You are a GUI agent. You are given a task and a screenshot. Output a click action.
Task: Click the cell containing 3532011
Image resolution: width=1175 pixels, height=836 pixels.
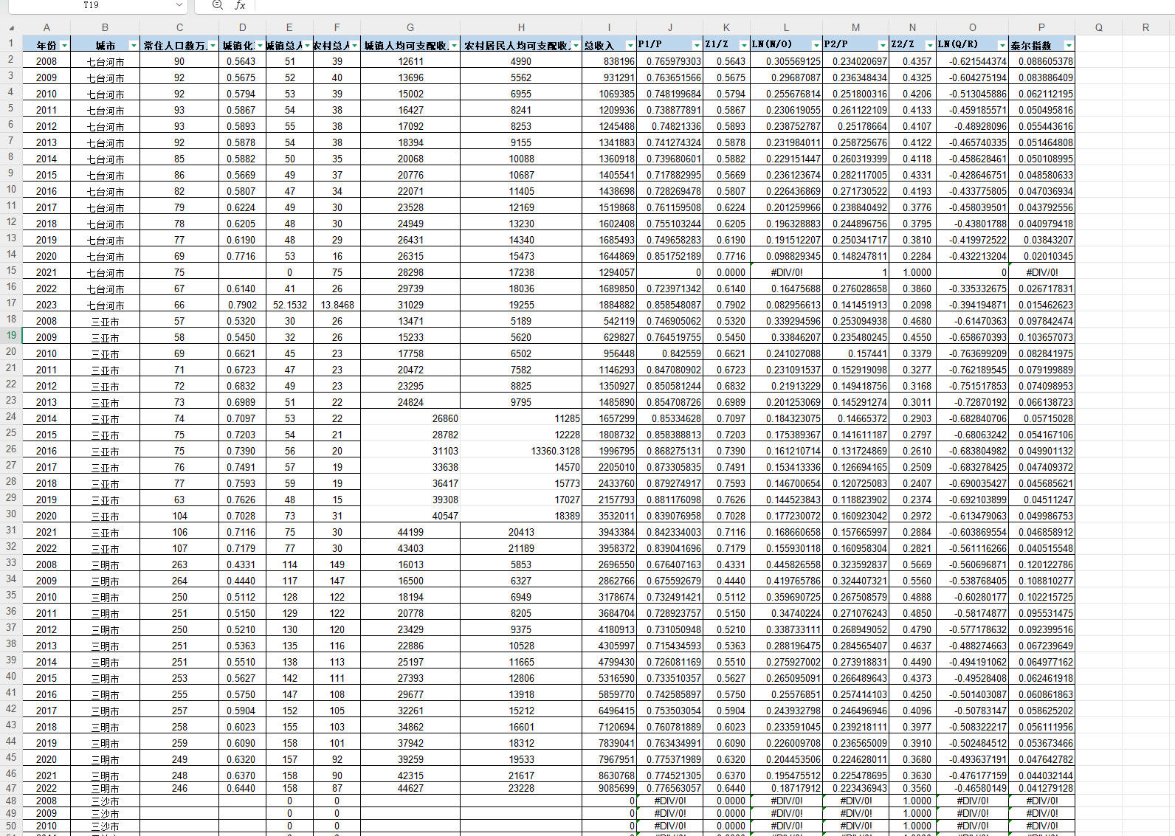coord(610,516)
